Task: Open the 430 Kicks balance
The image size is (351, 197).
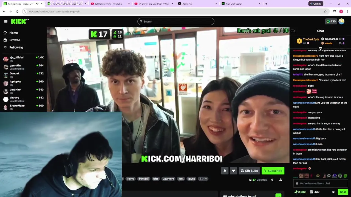Action: click(331, 21)
